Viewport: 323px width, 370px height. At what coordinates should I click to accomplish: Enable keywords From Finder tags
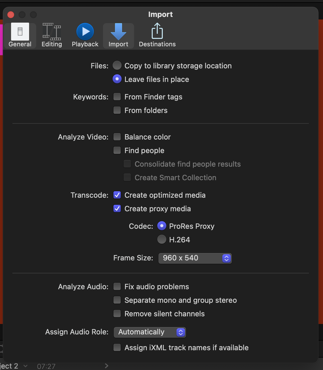117,97
